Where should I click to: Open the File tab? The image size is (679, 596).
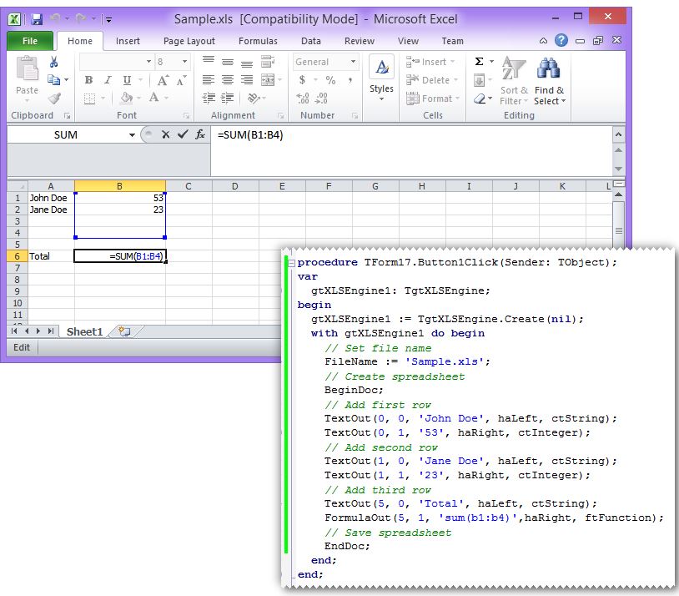tap(30, 41)
